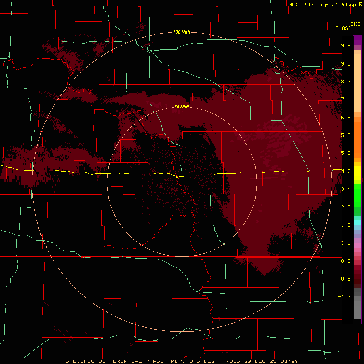Click the -0.5 scale value

(344, 279)
